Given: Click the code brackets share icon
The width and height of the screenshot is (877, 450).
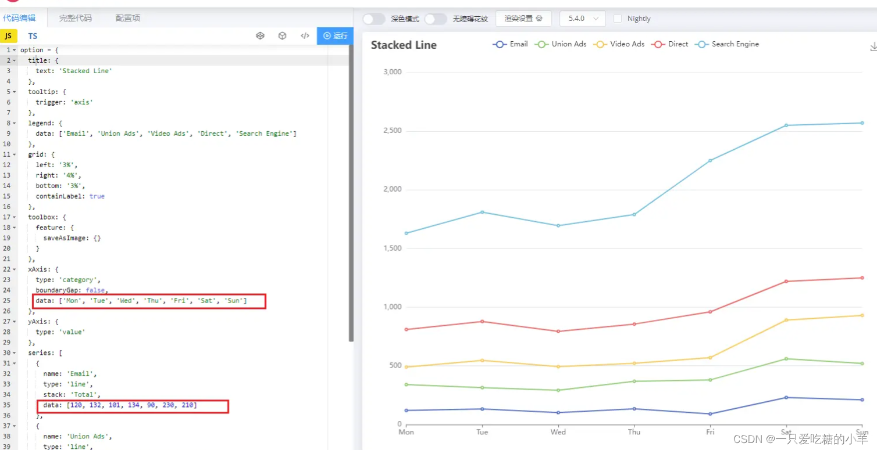Looking at the screenshot, I should click(305, 36).
